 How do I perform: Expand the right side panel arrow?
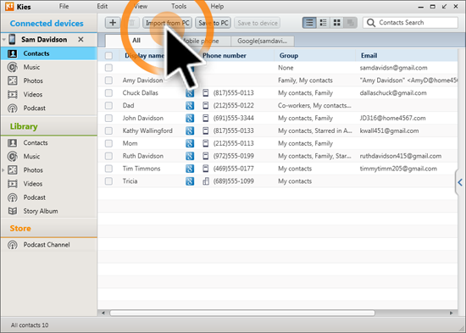(x=460, y=182)
